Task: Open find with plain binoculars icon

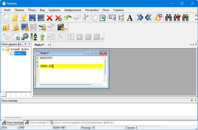Action: click(168, 18)
